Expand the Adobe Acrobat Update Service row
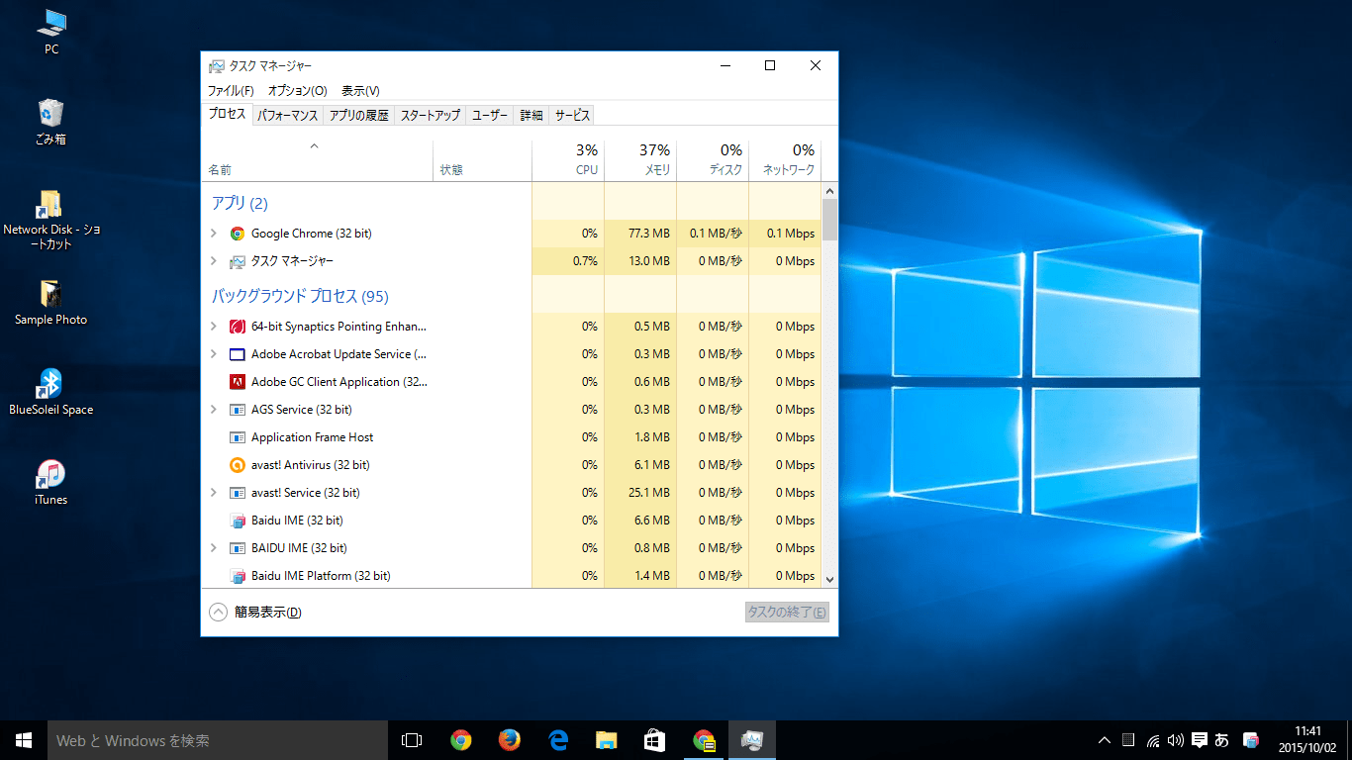 pos(214,354)
